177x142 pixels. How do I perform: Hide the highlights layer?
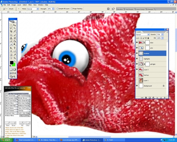(x=137, y=59)
